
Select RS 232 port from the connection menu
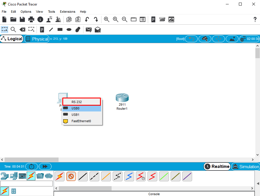click(81, 102)
